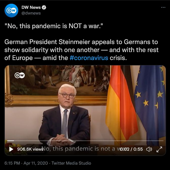Click the 0:02 / 0:55 time display
Viewport: 170px width, 170px height.
coord(131,149)
